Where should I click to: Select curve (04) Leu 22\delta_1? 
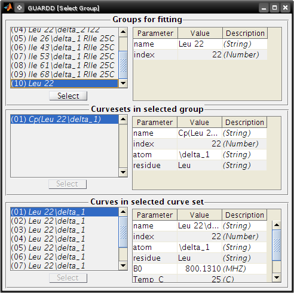click(65, 239)
